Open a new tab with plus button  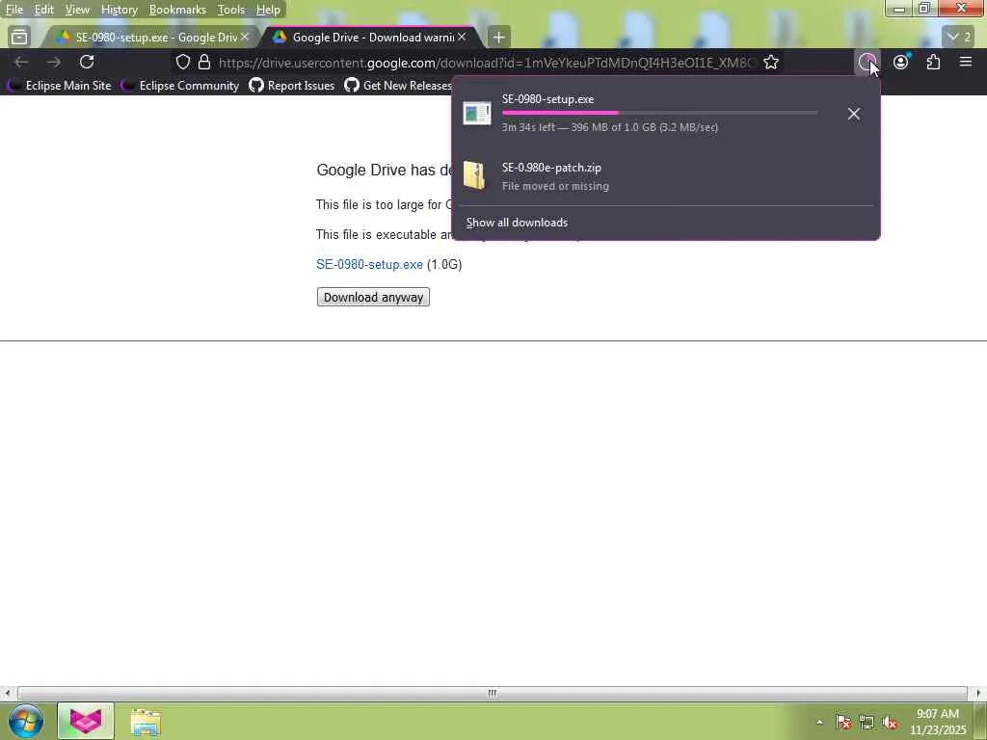pyautogui.click(x=498, y=38)
